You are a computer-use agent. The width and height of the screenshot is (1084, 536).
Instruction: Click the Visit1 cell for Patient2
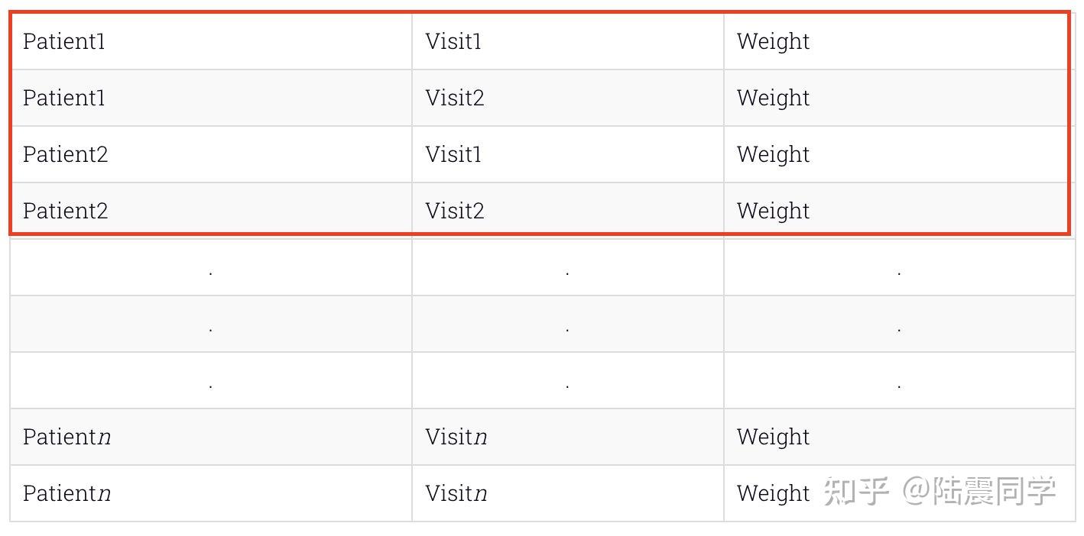coord(454,154)
